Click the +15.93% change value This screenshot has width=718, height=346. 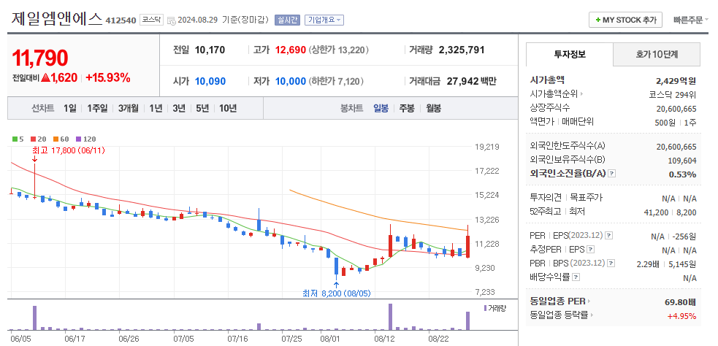tap(108, 78)
